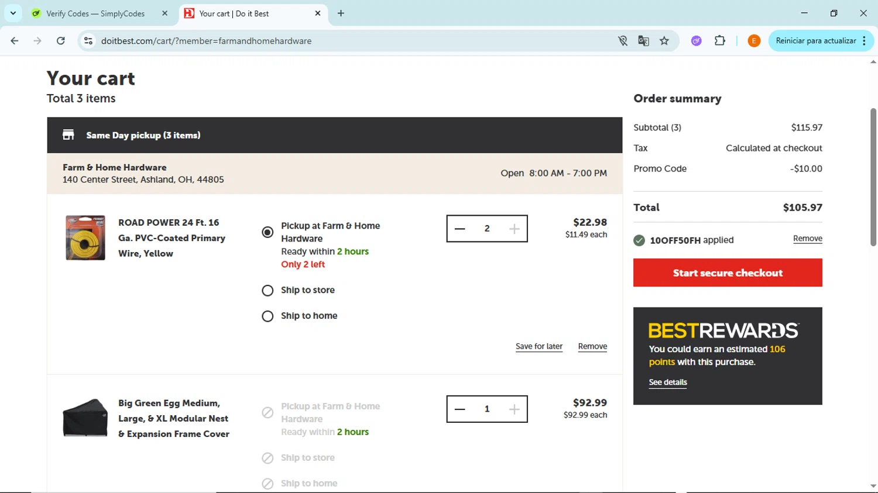Select Ship to store for ROAD POWER wire
The image size is (878, 493).
click(x=267, y=291)
